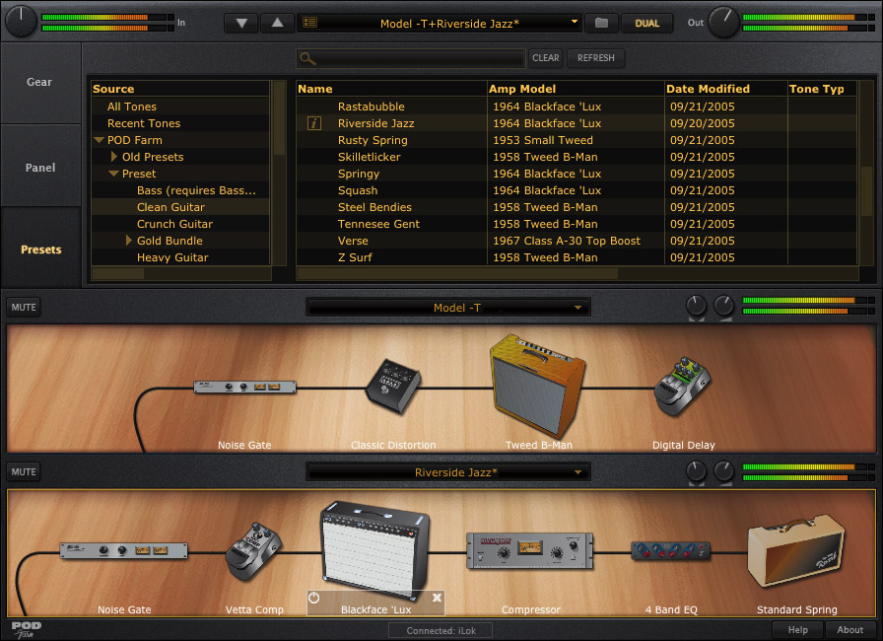Open the main tone name dropdown
This screenshot has width=883, height=641.
click(574, 22)
